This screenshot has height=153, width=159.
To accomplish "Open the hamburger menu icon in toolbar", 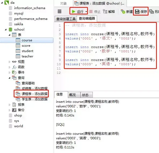I will pos(60,12).
